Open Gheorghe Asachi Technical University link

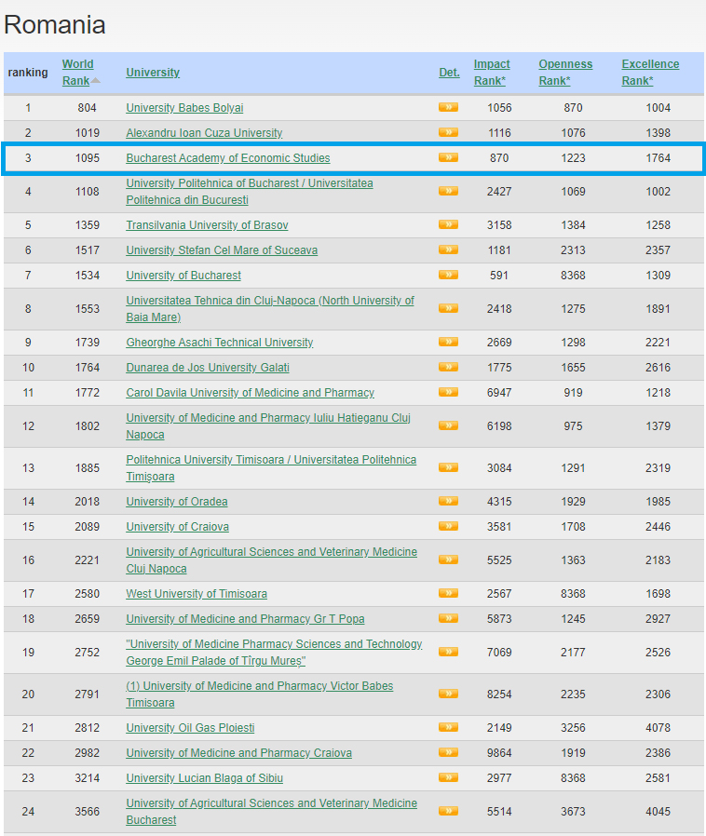click(x=220, y=343)
